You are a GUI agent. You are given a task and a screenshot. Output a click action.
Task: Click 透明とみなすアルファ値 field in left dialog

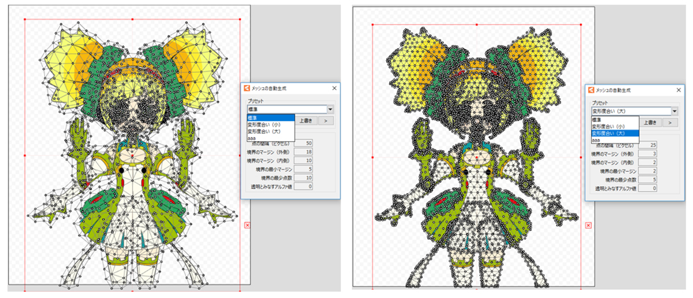303,186
